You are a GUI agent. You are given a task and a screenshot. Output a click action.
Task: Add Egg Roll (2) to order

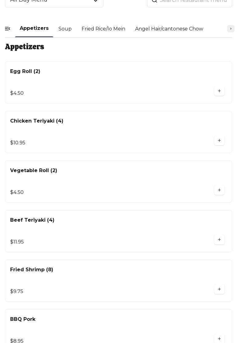tap(219, 91)
